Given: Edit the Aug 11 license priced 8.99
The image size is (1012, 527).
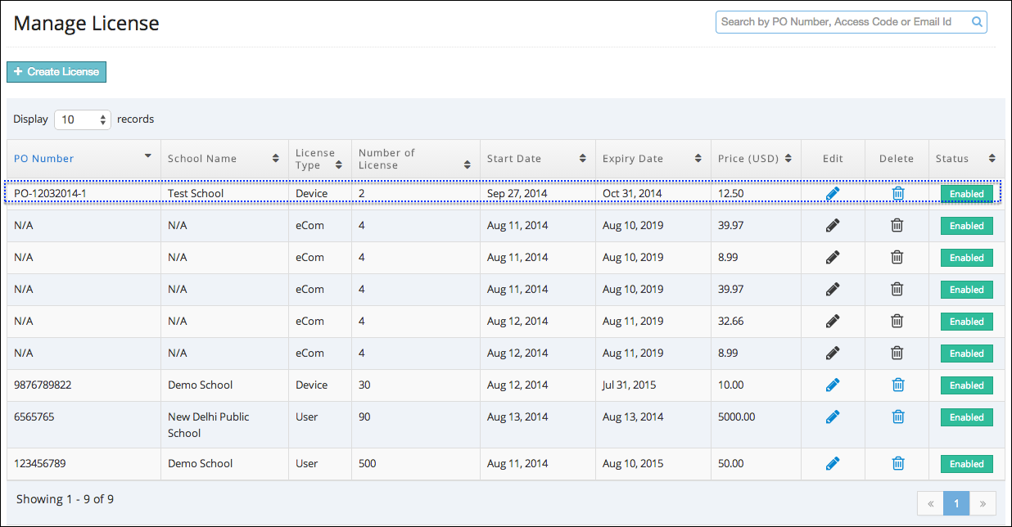Looking at the screenshot, I should [833, 257].
